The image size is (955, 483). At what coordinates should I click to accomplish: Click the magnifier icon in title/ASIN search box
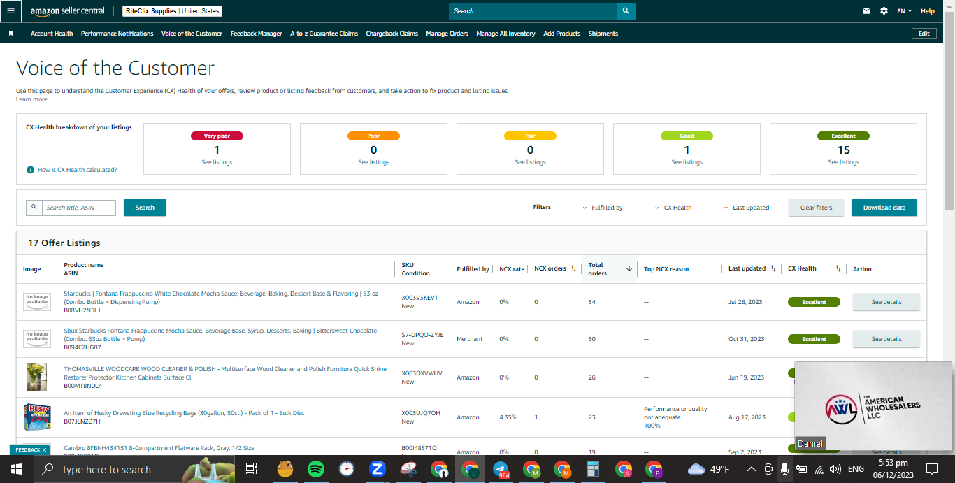34,207
